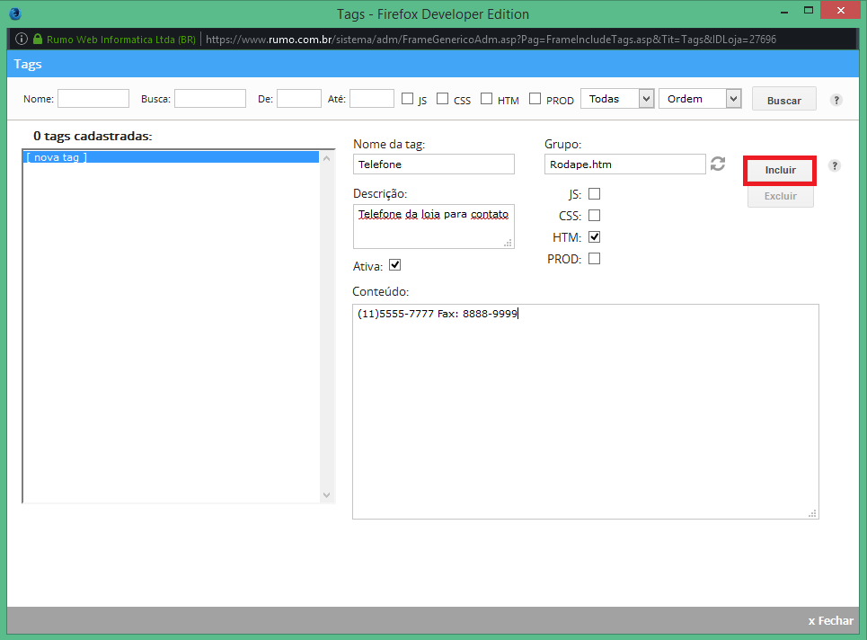The image size is (867, 640).
Task: Minimize the Tags Firefox window
Action: (784, 11)
